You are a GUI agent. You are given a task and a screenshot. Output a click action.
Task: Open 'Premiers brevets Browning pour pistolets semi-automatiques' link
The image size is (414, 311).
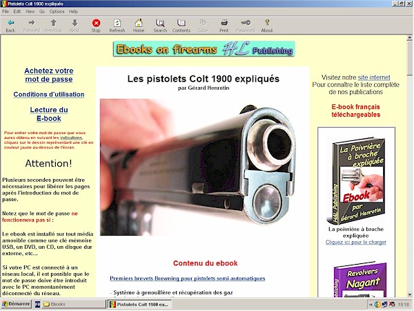tap(188, 279)
